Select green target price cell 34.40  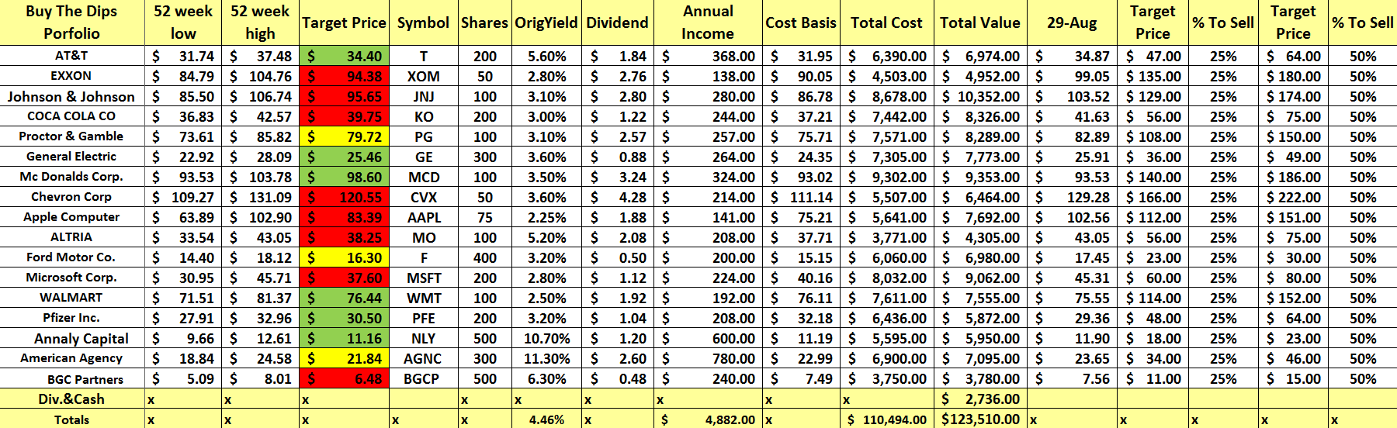coord(344,56)
